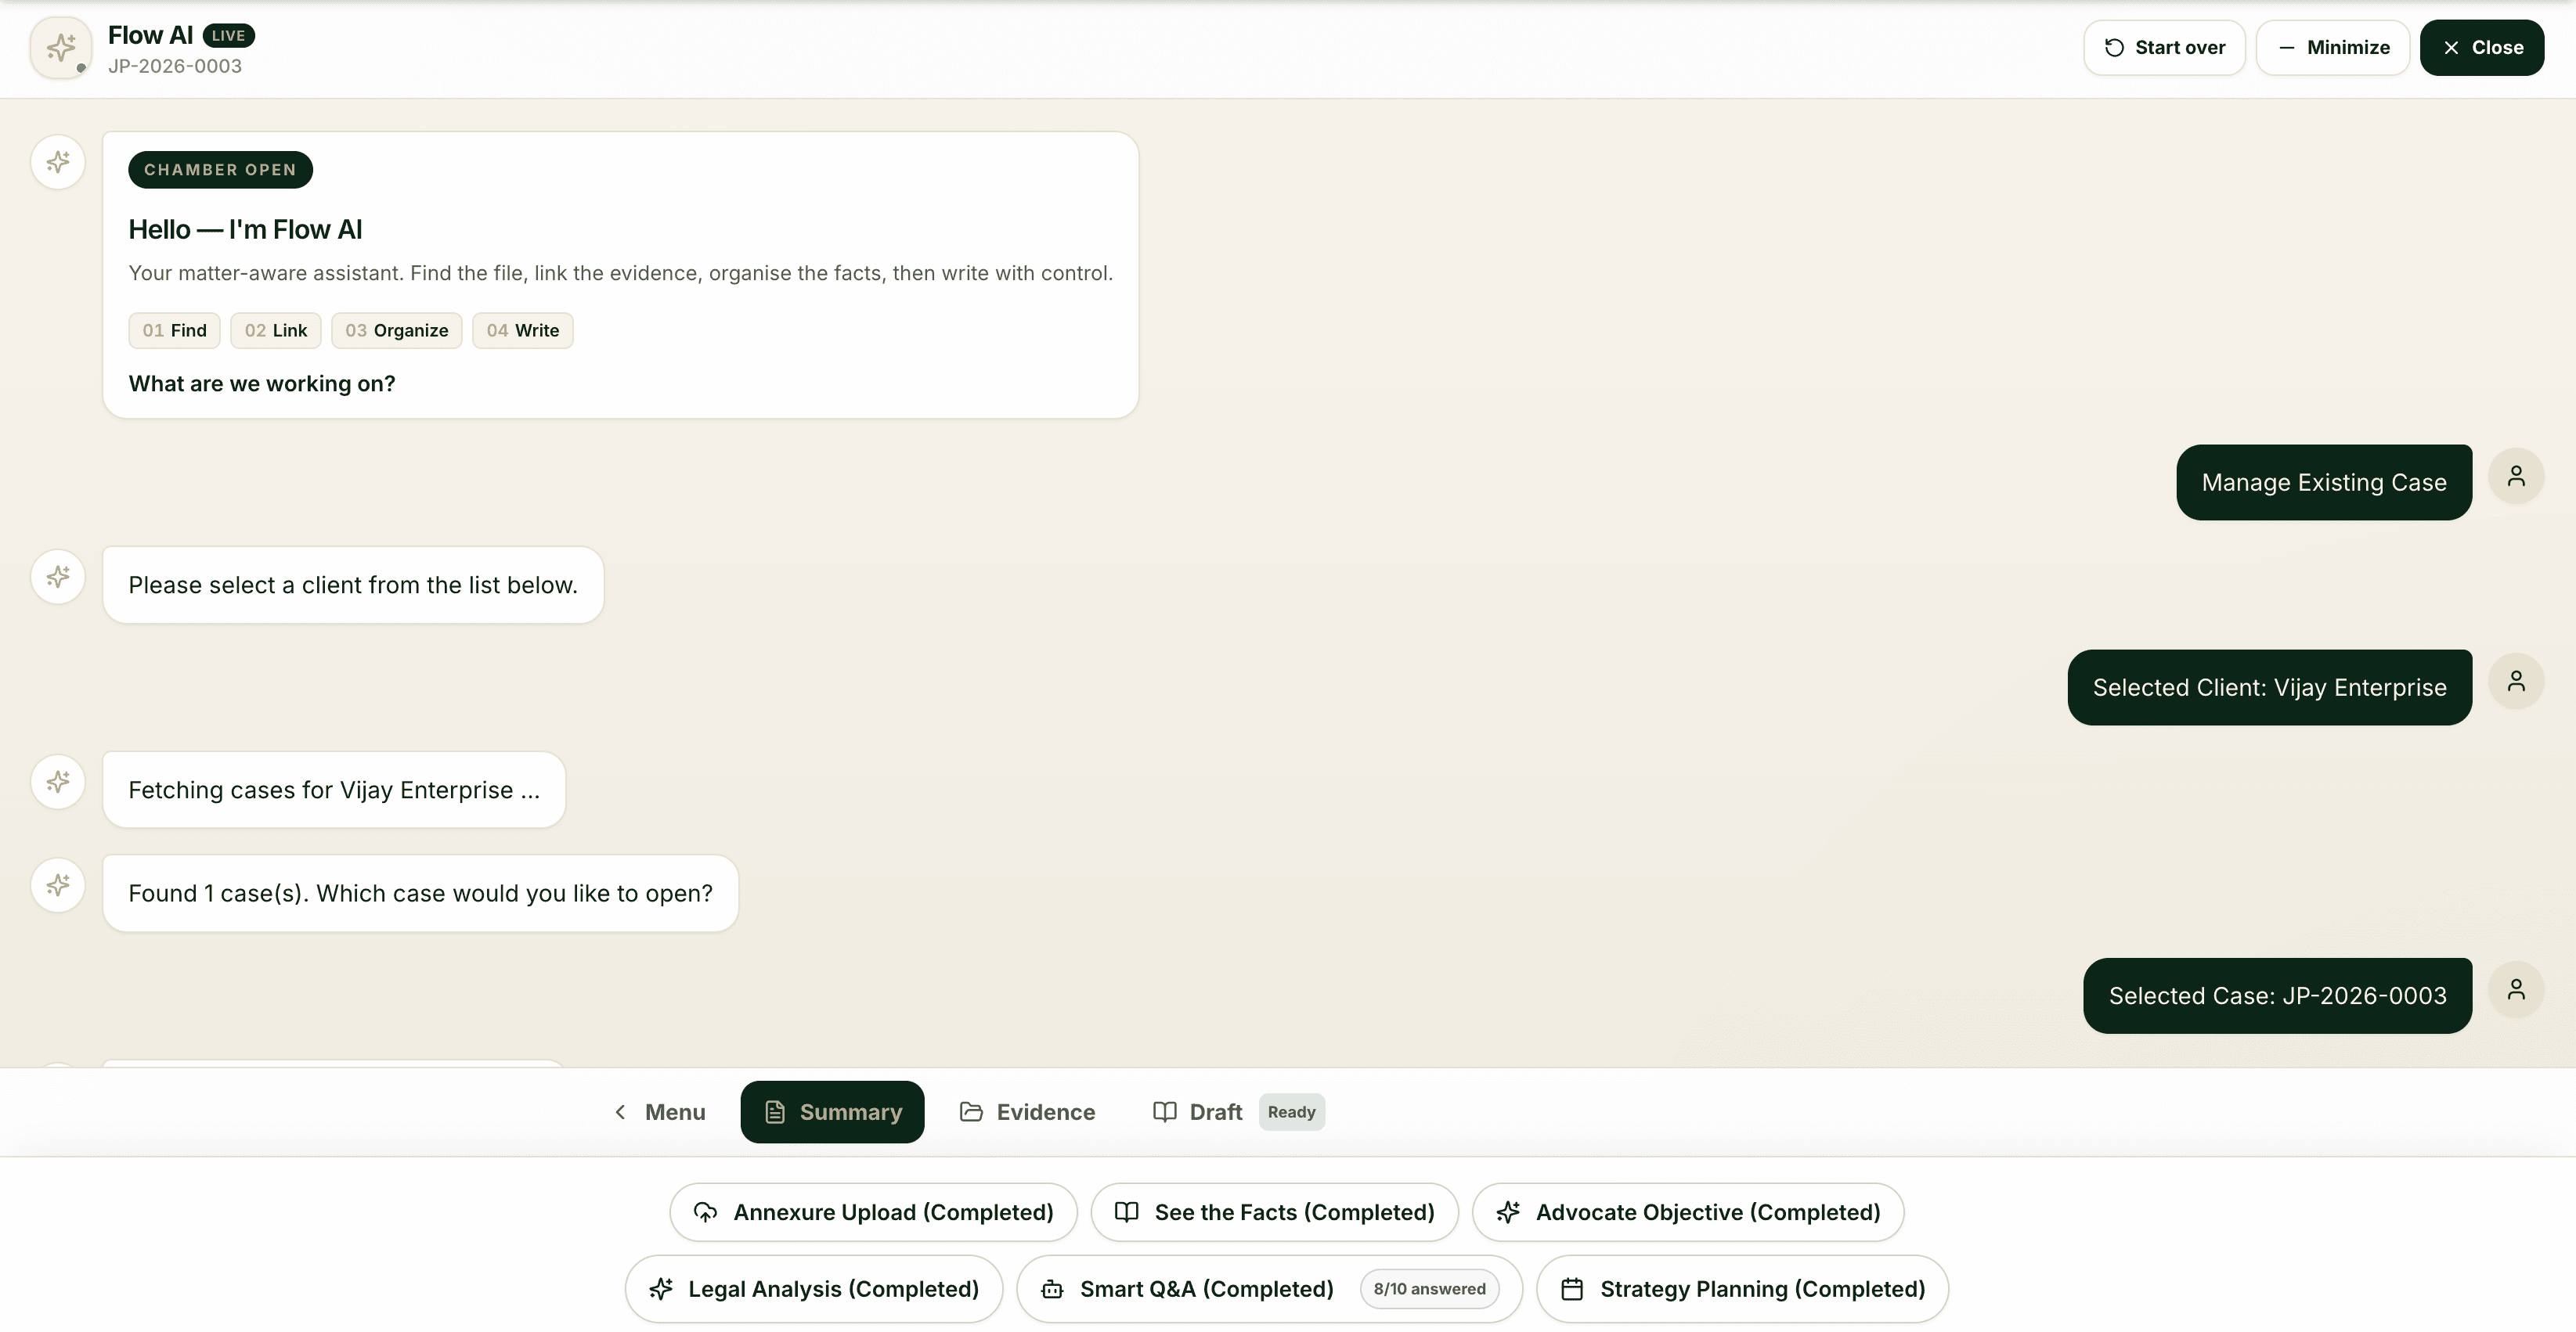Viewport: 2576px width, 1332px height.
Task: Click the case number JP-2026-0003 in header
Action: (175, 66)
